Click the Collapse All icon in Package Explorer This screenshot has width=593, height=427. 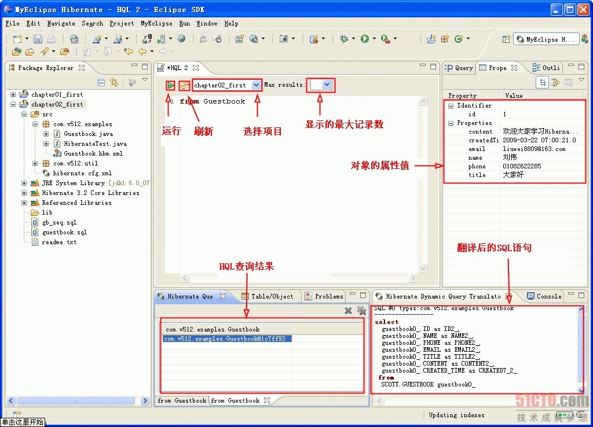point(101,82)
